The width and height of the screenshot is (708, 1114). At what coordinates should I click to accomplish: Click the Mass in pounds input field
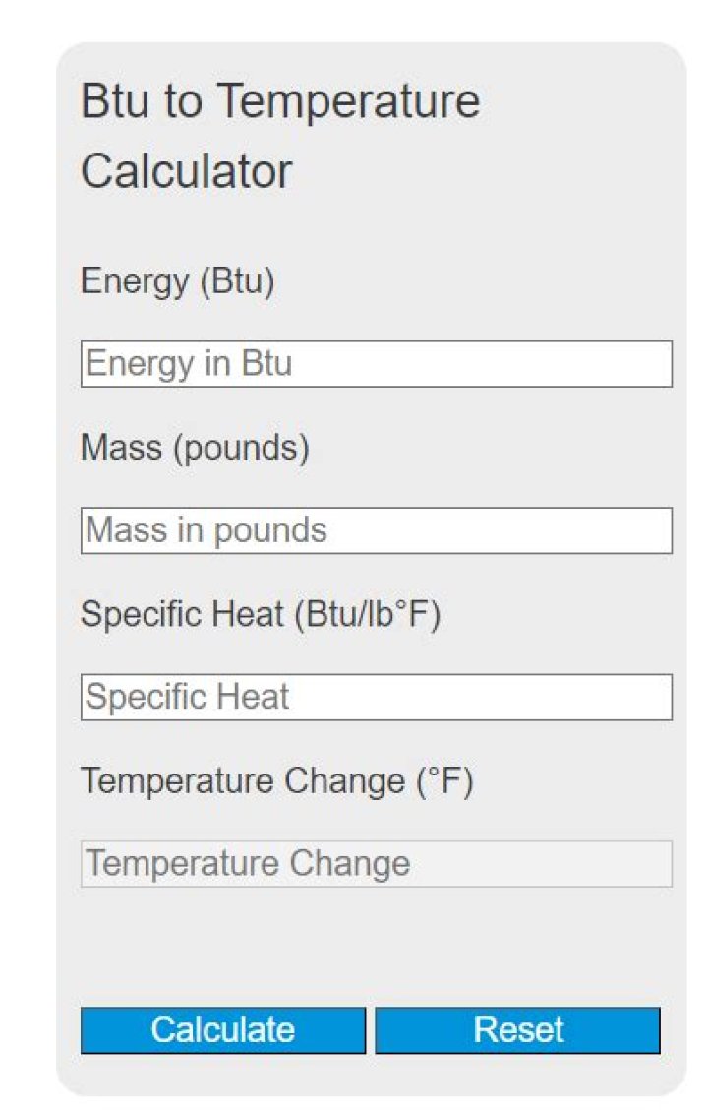tap(374, 530)
